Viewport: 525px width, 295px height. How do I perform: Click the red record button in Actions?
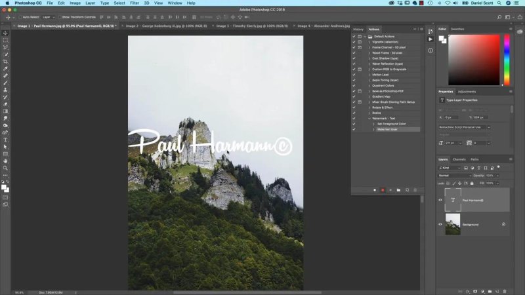[383, 190]
